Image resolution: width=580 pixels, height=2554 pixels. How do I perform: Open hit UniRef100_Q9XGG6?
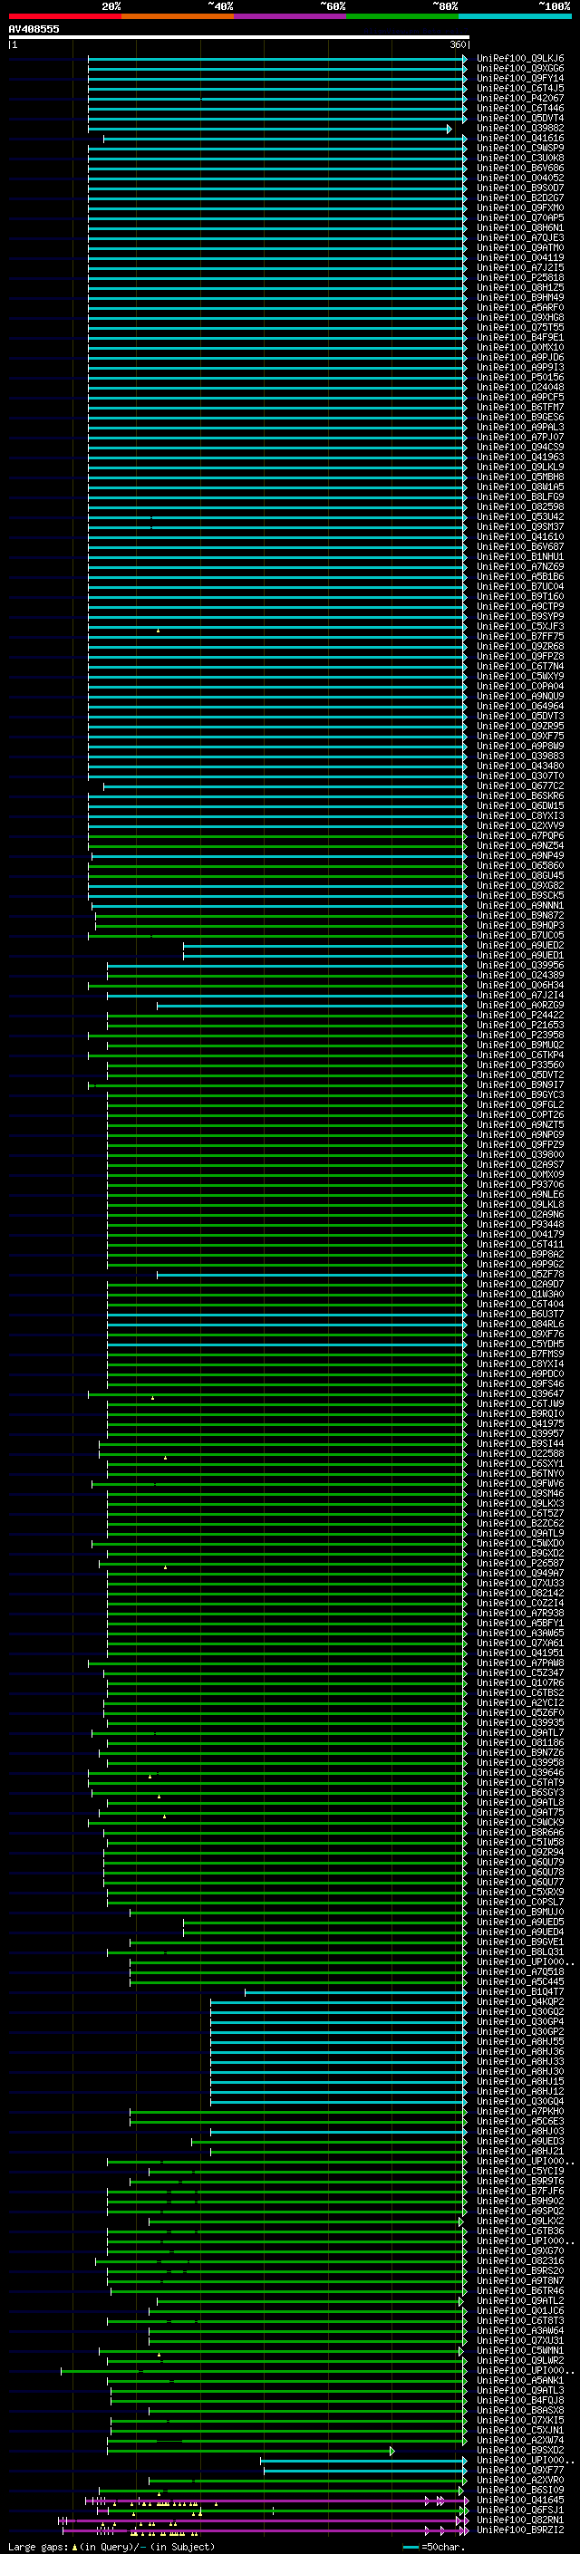520,69
